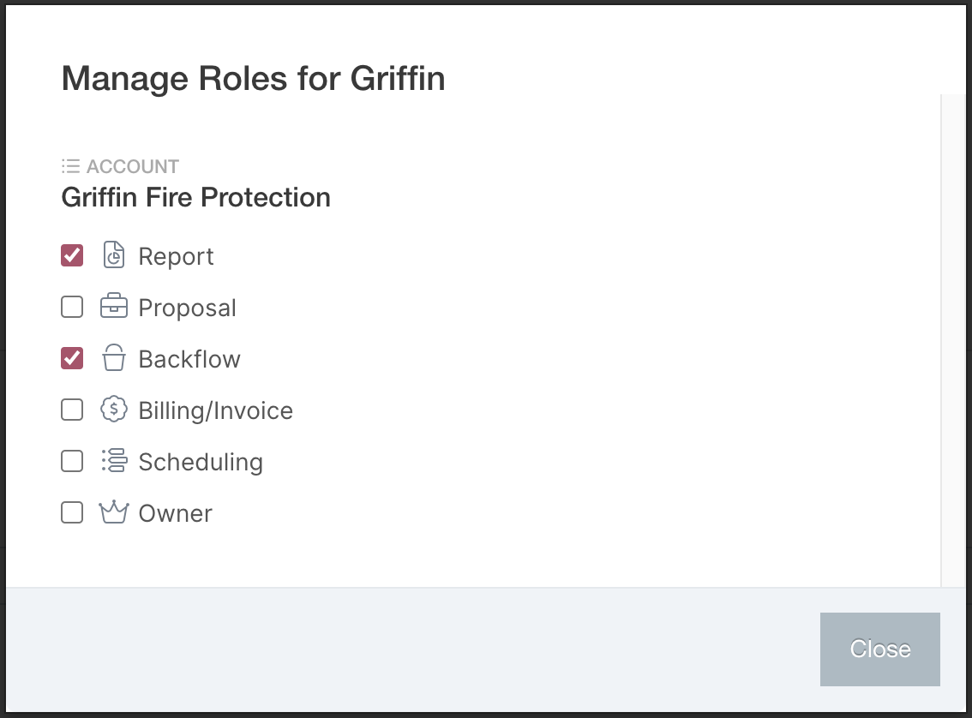The width and height of the screenshot is (972, 718).
Task: Click the Billing/Invoice dollar badge icon
Action: [114, 410]
